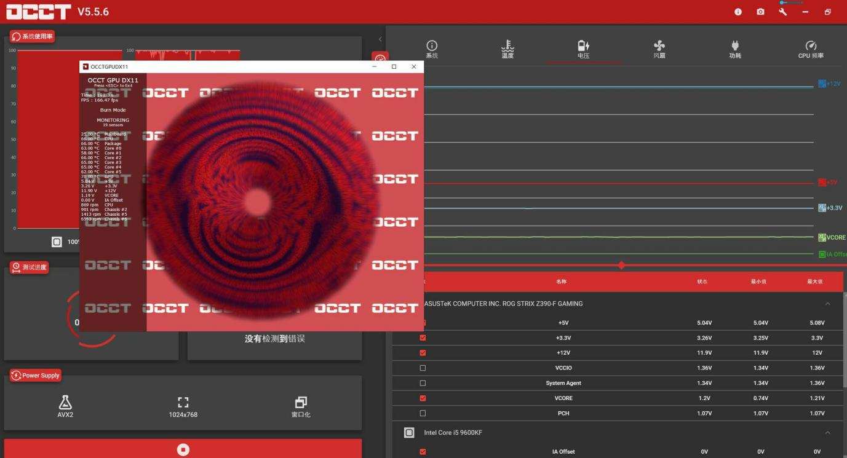The height and width of the screenshot is (458, 847).
Task: Click the VCORE graph legend icon
Action: click(822, 237)
